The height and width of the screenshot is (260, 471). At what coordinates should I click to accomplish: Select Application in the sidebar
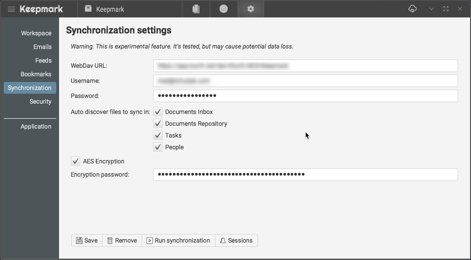point(36,127)
